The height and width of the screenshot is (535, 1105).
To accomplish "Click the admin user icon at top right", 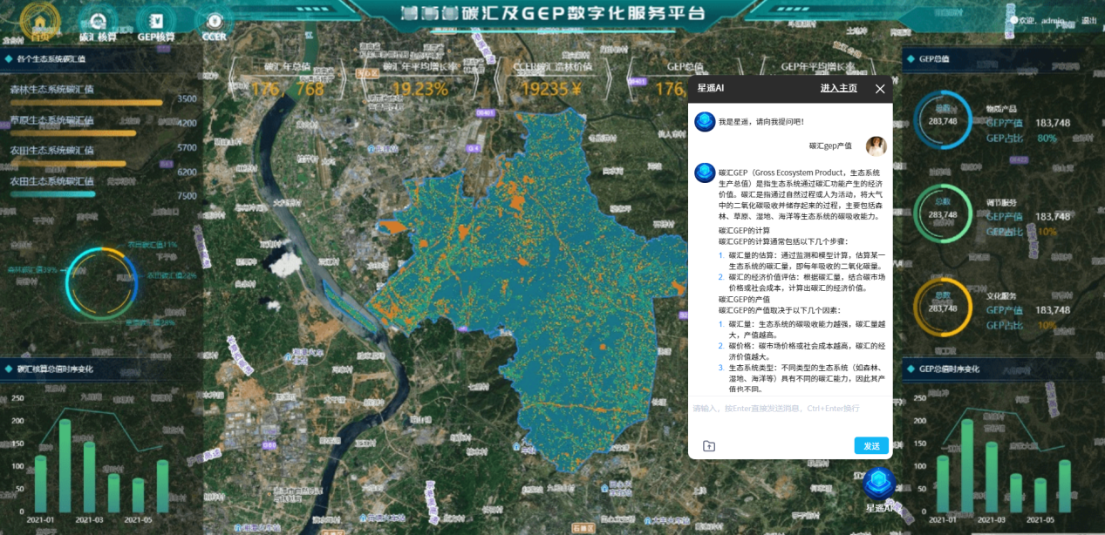I will pyautogui.click(x=1013, y=20).
